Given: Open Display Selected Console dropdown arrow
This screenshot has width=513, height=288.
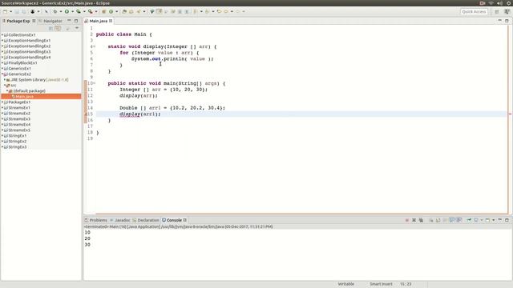Looking at the screenshot, I should click(481, 220).
